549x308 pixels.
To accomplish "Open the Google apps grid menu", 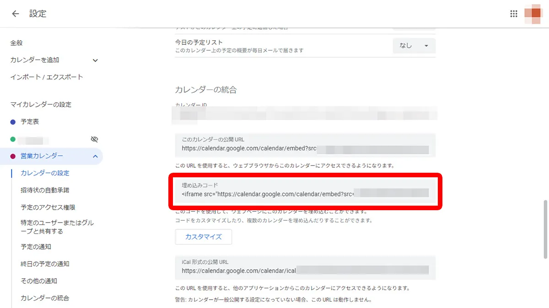I will pyautogui.click(x=515, y=13).
